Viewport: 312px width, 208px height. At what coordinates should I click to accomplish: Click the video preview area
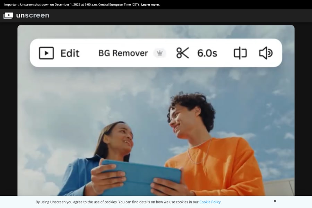pyautogui.click(x=156, y=139)
